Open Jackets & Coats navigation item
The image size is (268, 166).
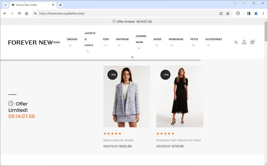90,39
